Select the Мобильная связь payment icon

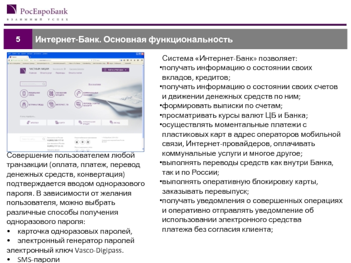point(24,93)
